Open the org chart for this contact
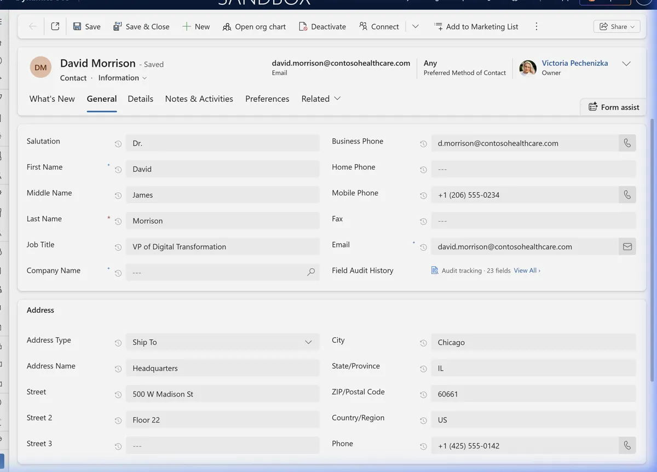The image size is (657, 472). point(254,26)
